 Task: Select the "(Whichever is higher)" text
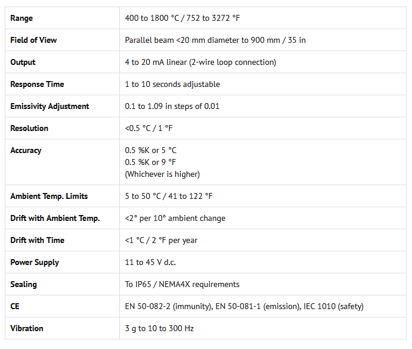162,174
